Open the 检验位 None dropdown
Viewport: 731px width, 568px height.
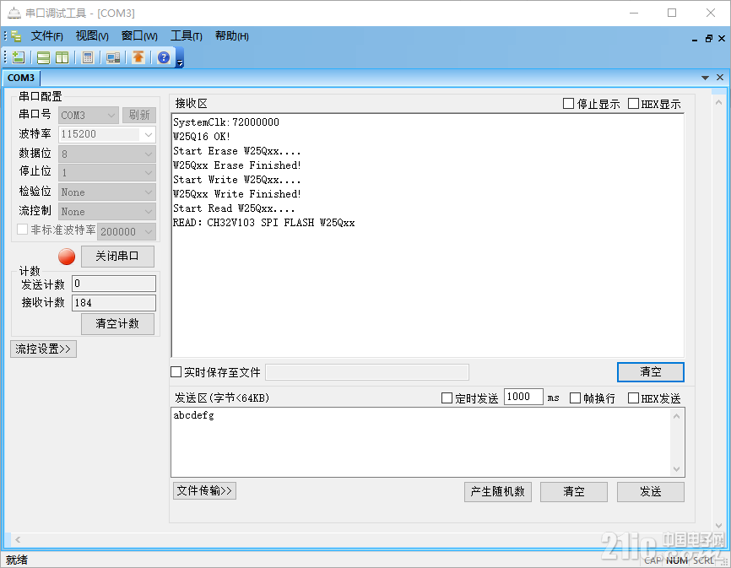point(107,192)
